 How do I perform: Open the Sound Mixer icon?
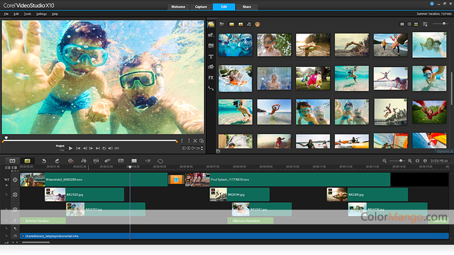[83, 161]
